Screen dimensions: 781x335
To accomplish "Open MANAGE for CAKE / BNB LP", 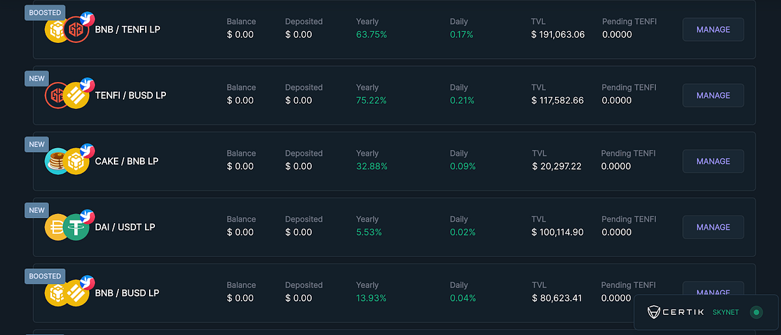I will [713, 161].
